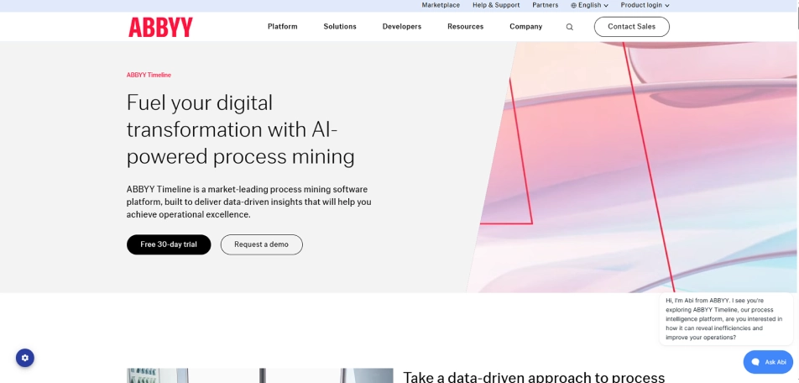
Task: Open the Developers menu
Action: tap(402, 27)
